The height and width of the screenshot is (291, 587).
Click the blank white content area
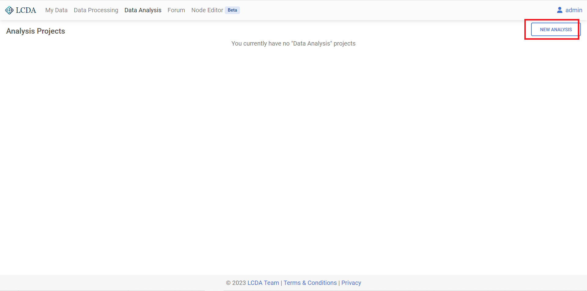293,153
